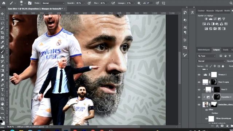Hide the Niveaux 1 layer
This screenshot has width=233, height=131.
pyautogui.click(x=199, y=75)
